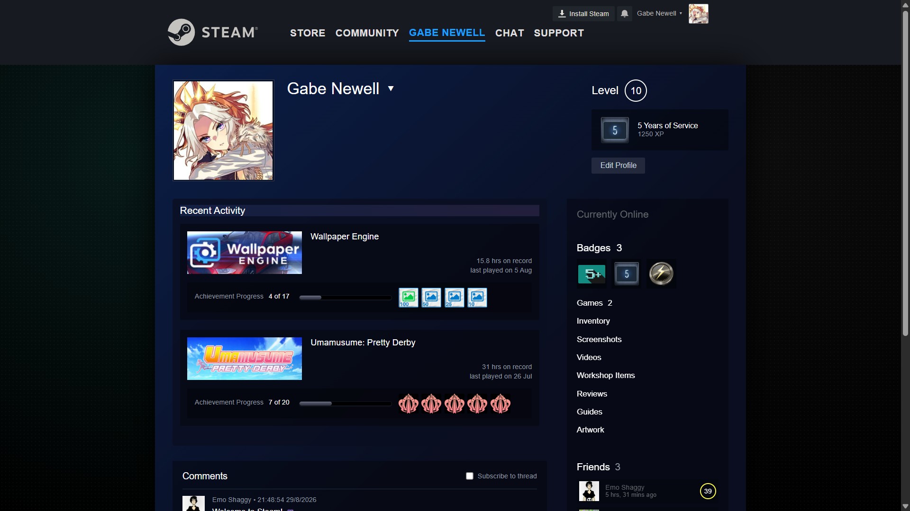Enable Subscribe to thread checkbox

[470, 476]
